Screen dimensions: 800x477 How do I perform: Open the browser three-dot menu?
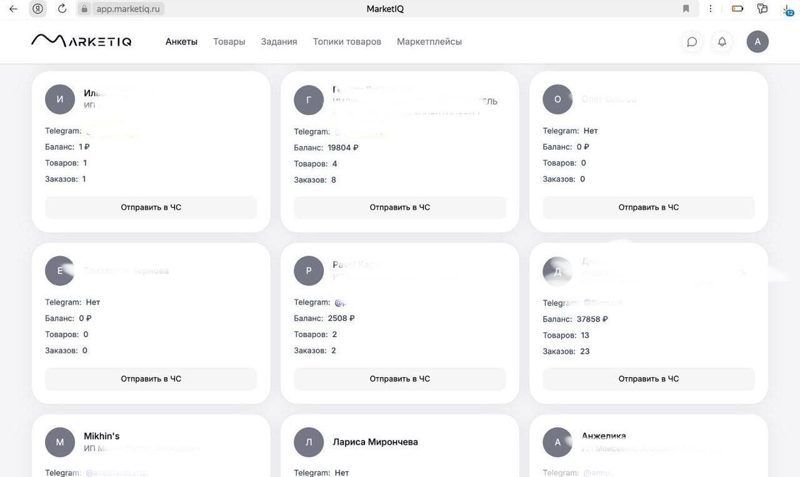711,9
